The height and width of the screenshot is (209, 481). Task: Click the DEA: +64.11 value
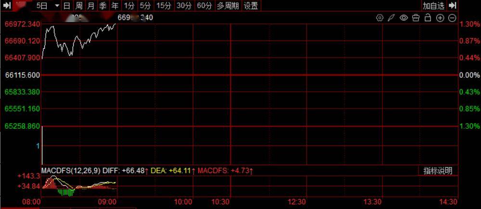(x=173, y=171)
